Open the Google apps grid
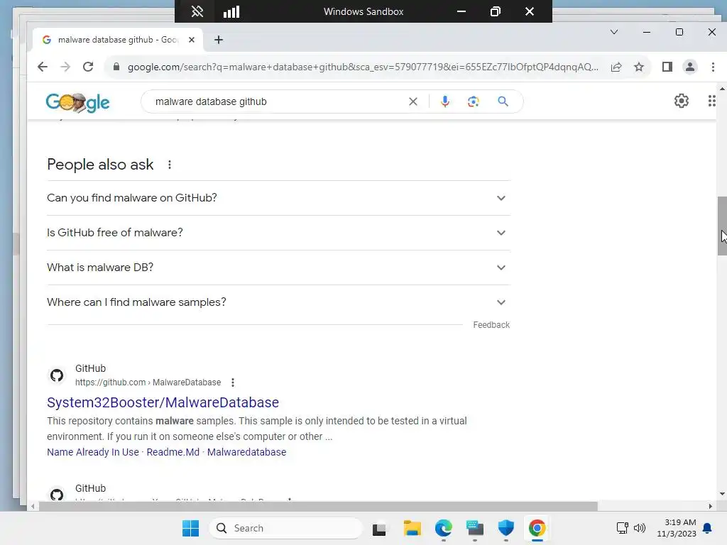This screenshot has height=545, width=727. tap(711, 101)
